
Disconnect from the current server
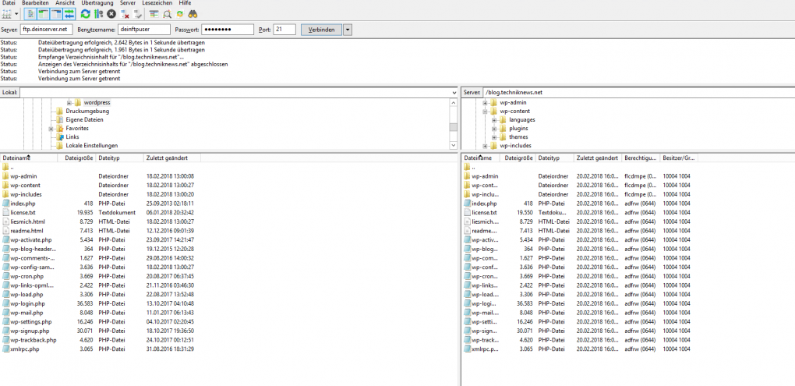124,14
